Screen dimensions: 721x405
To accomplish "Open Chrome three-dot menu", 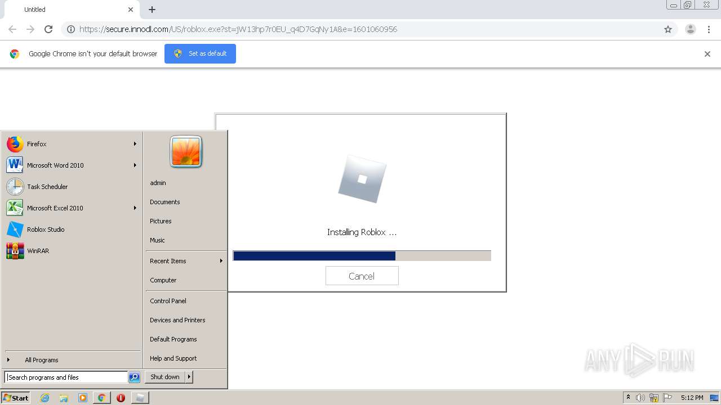I will tap(709, 29).
